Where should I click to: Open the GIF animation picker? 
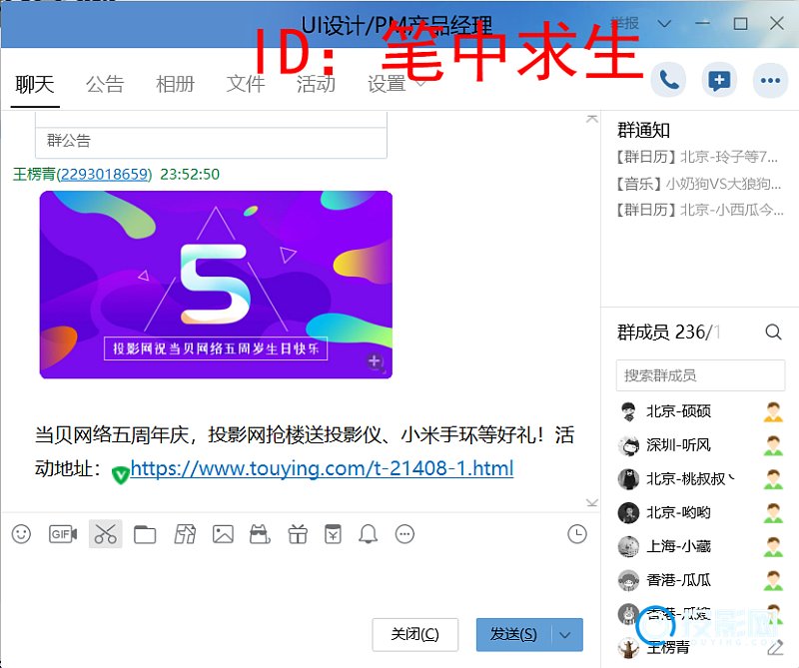[x=63, y=534]
